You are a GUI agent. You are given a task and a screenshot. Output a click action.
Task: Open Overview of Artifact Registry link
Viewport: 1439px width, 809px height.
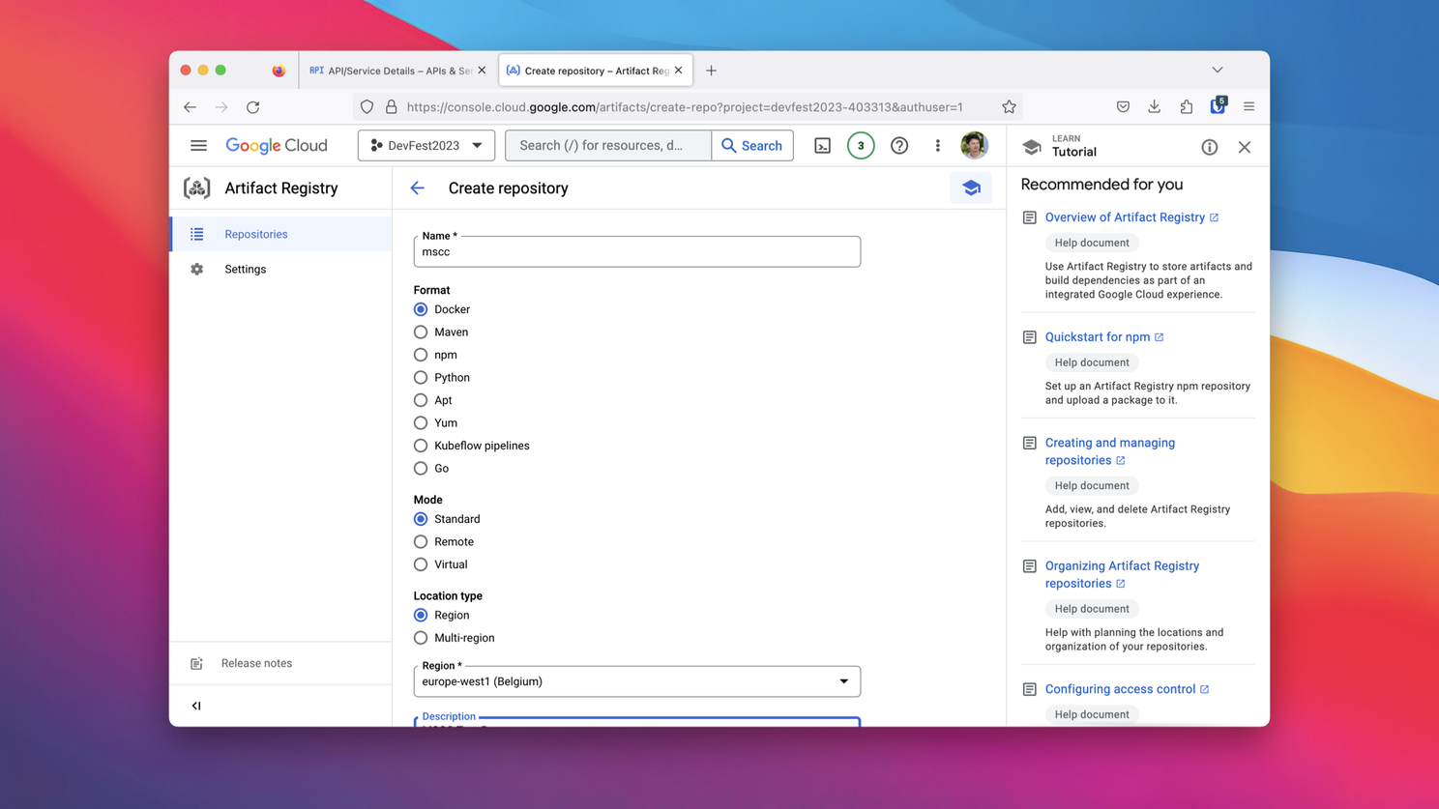tap(1131, 217)
